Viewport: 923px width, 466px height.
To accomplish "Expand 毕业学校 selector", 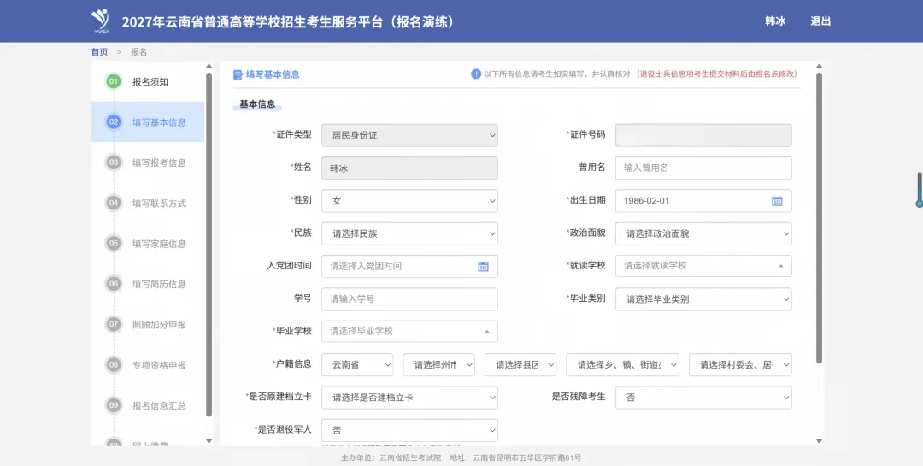I will (409, 331).
